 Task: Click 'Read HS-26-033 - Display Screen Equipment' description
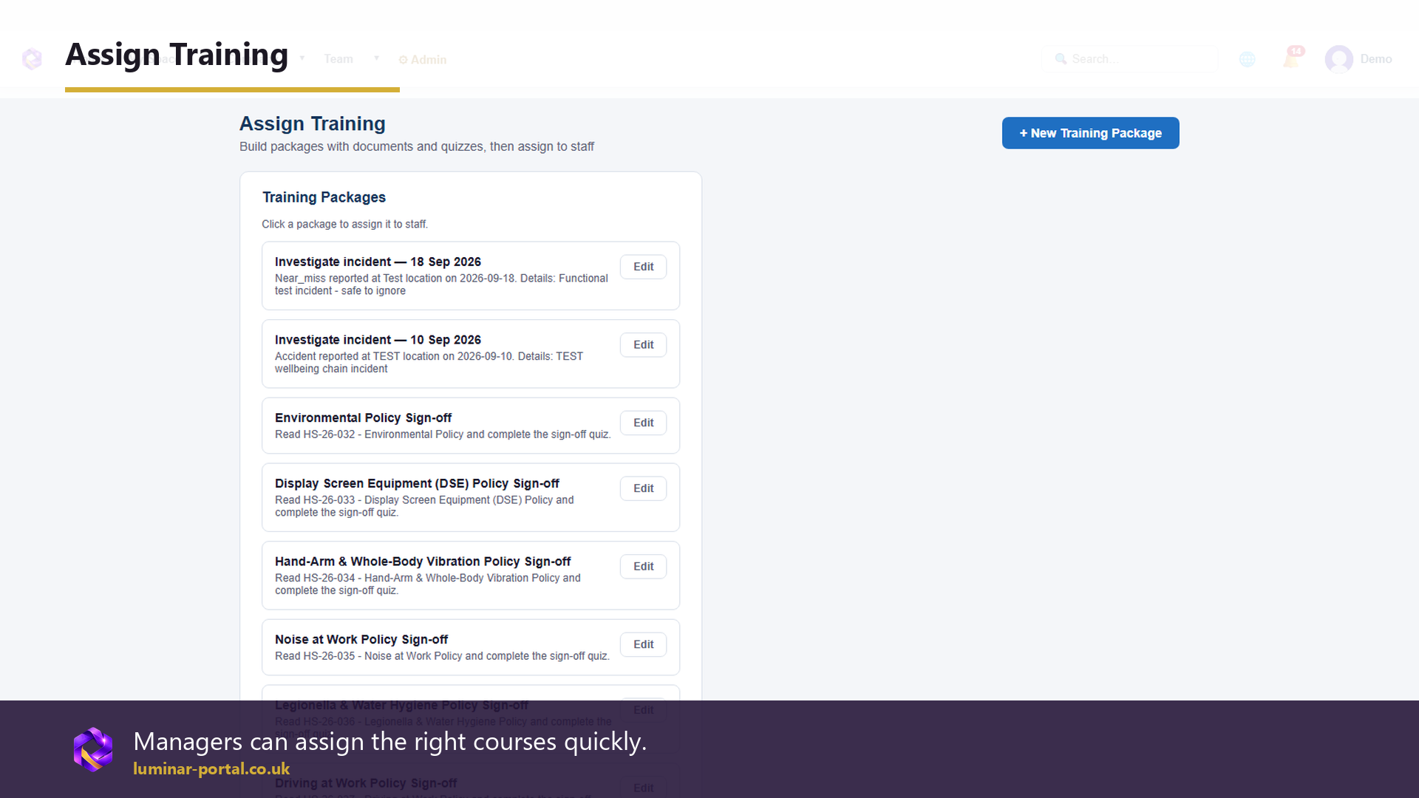coord(424,506)
